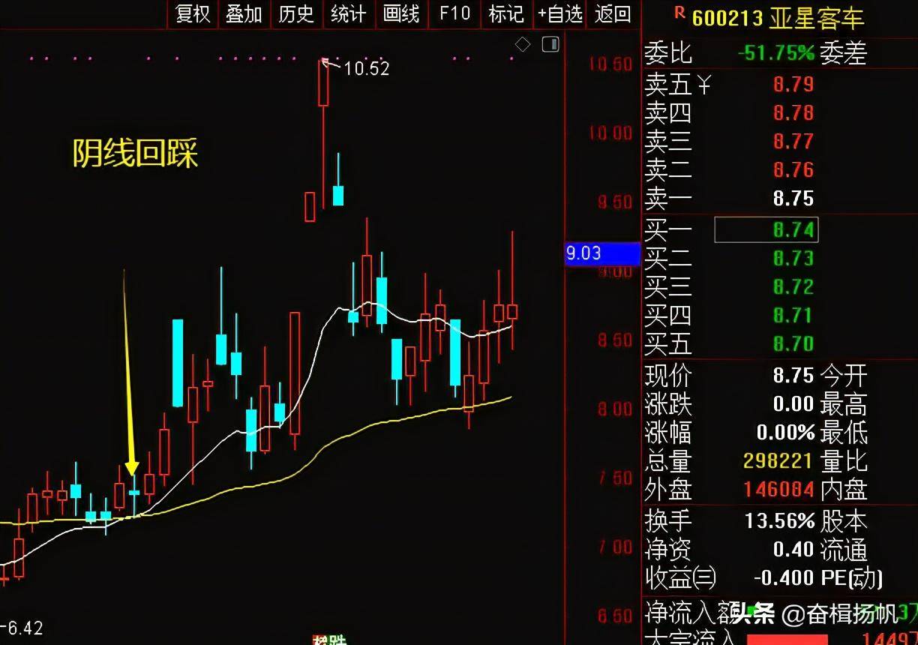Image resolution: width=918 pixels, height=645 pixels.
Task: Select the 买五 price 8.70
Action: coord(793,343)
